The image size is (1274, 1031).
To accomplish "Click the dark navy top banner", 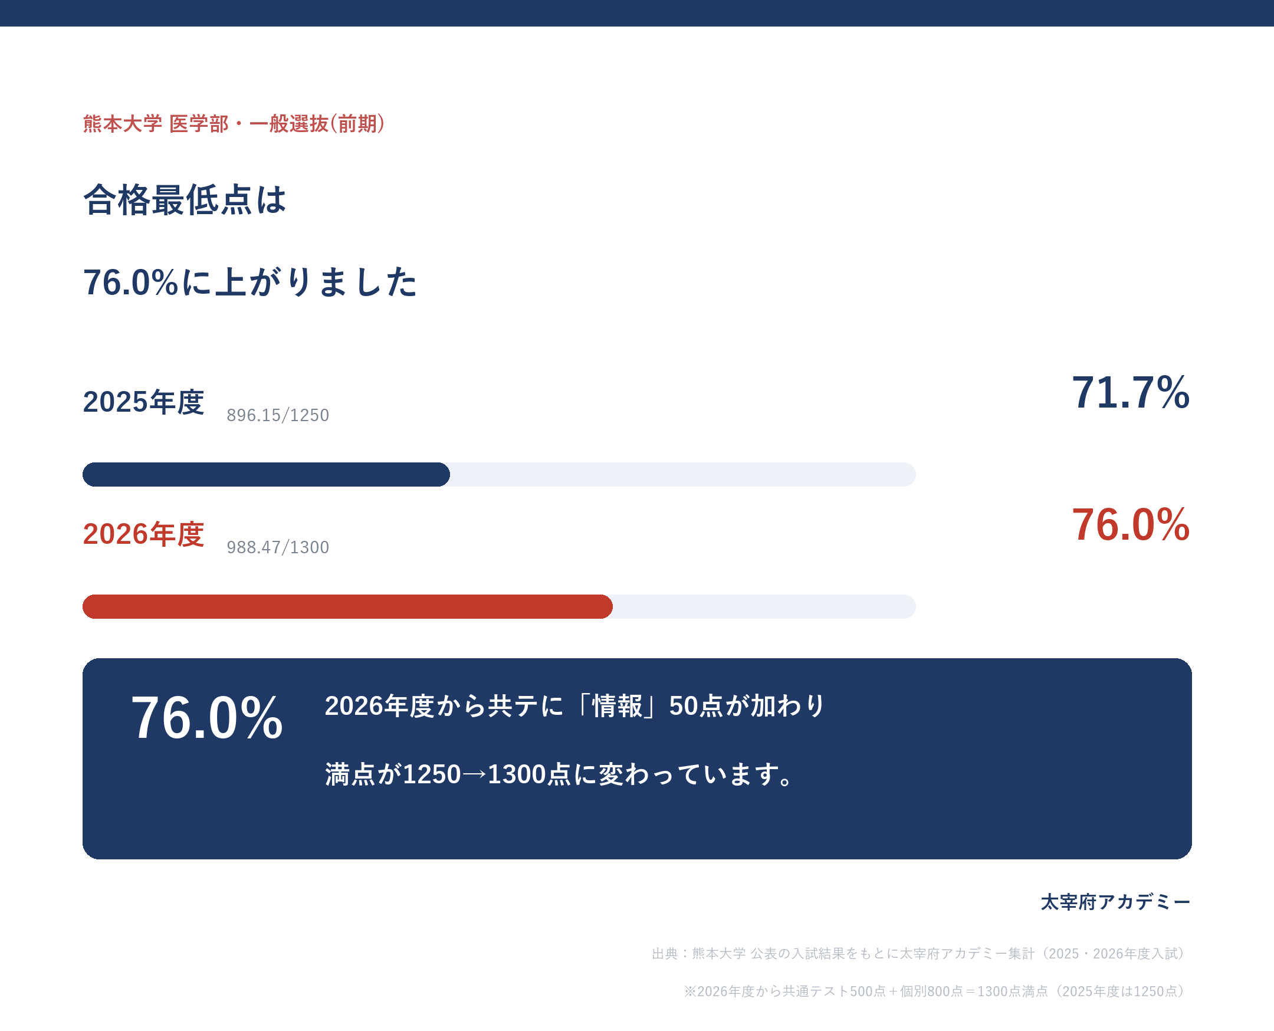I will [x=636, y=13].
